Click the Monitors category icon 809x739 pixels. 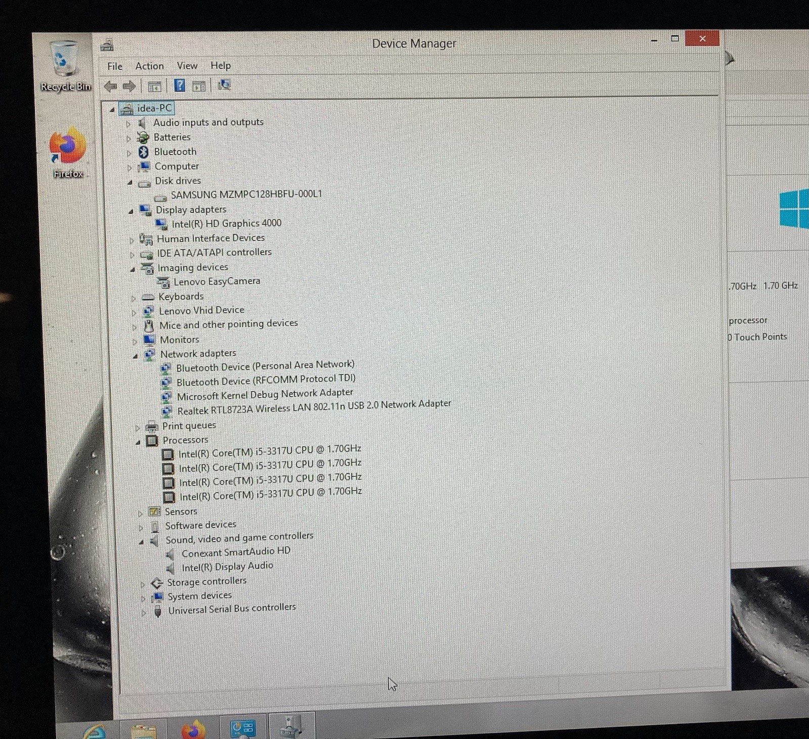click(x=150, y=340)
